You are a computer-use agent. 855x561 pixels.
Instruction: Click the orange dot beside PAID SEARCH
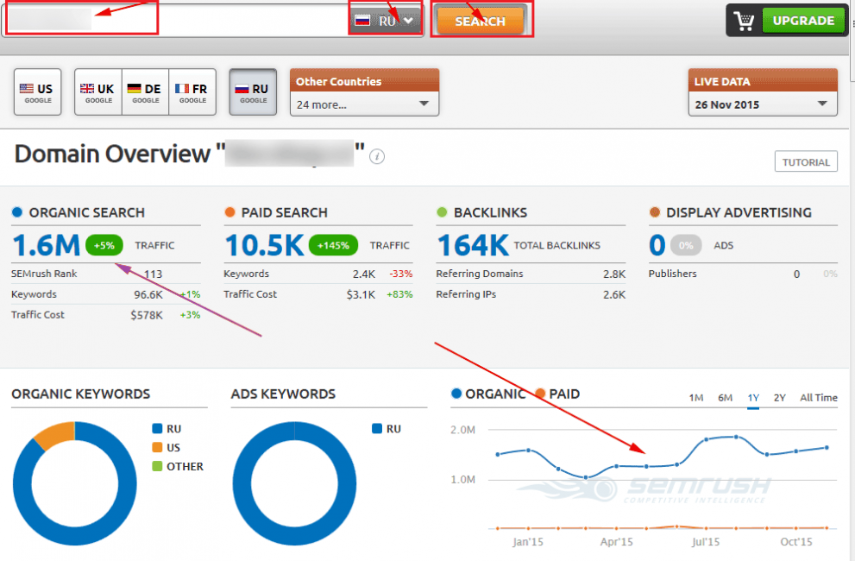(x=229, y=212)
